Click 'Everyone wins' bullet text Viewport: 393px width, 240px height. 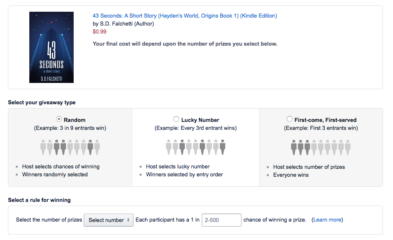click(x=291, y=175)
